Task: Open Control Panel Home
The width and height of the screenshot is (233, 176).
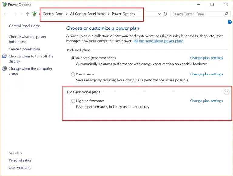Action: [x=25, y=26]
